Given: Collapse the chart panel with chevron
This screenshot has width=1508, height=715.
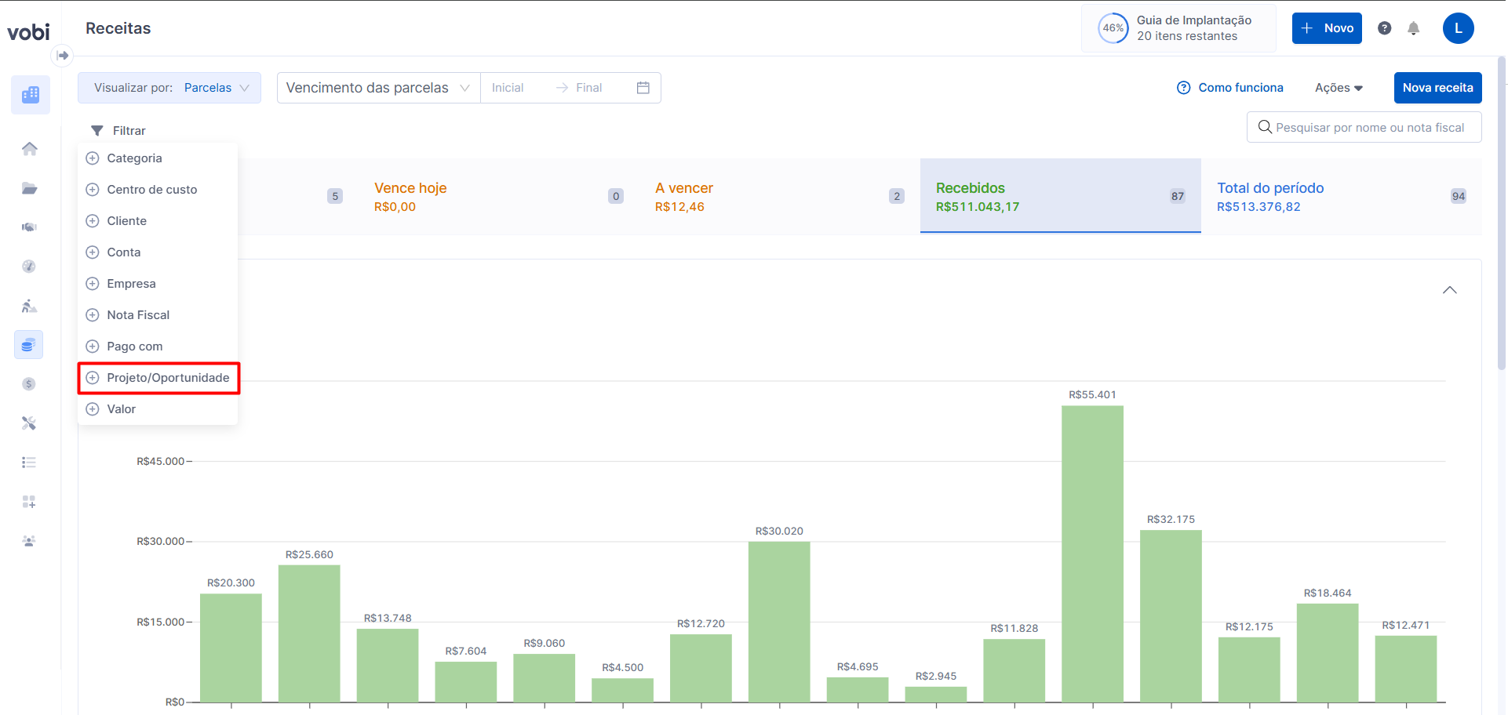Looking at the screenshot, I should coord(1449,290).
